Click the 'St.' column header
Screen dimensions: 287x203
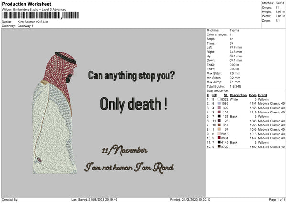coord(226,95)
